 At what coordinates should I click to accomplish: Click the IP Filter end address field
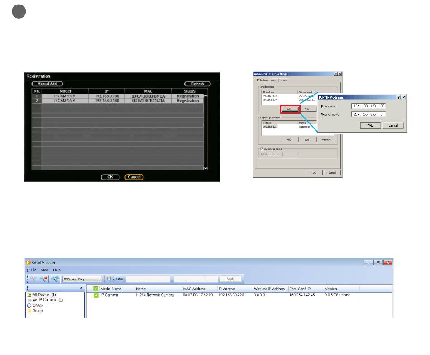click(x=196, y=279)
